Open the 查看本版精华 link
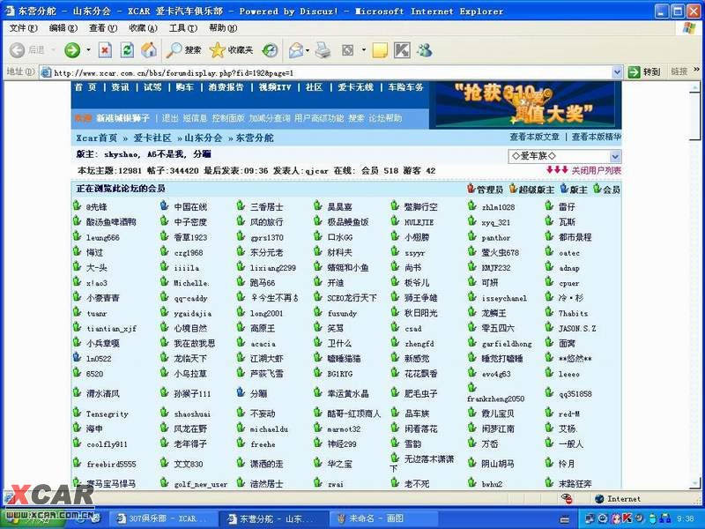Viewport: 705px width, 529px height. (x=597, y=137)
